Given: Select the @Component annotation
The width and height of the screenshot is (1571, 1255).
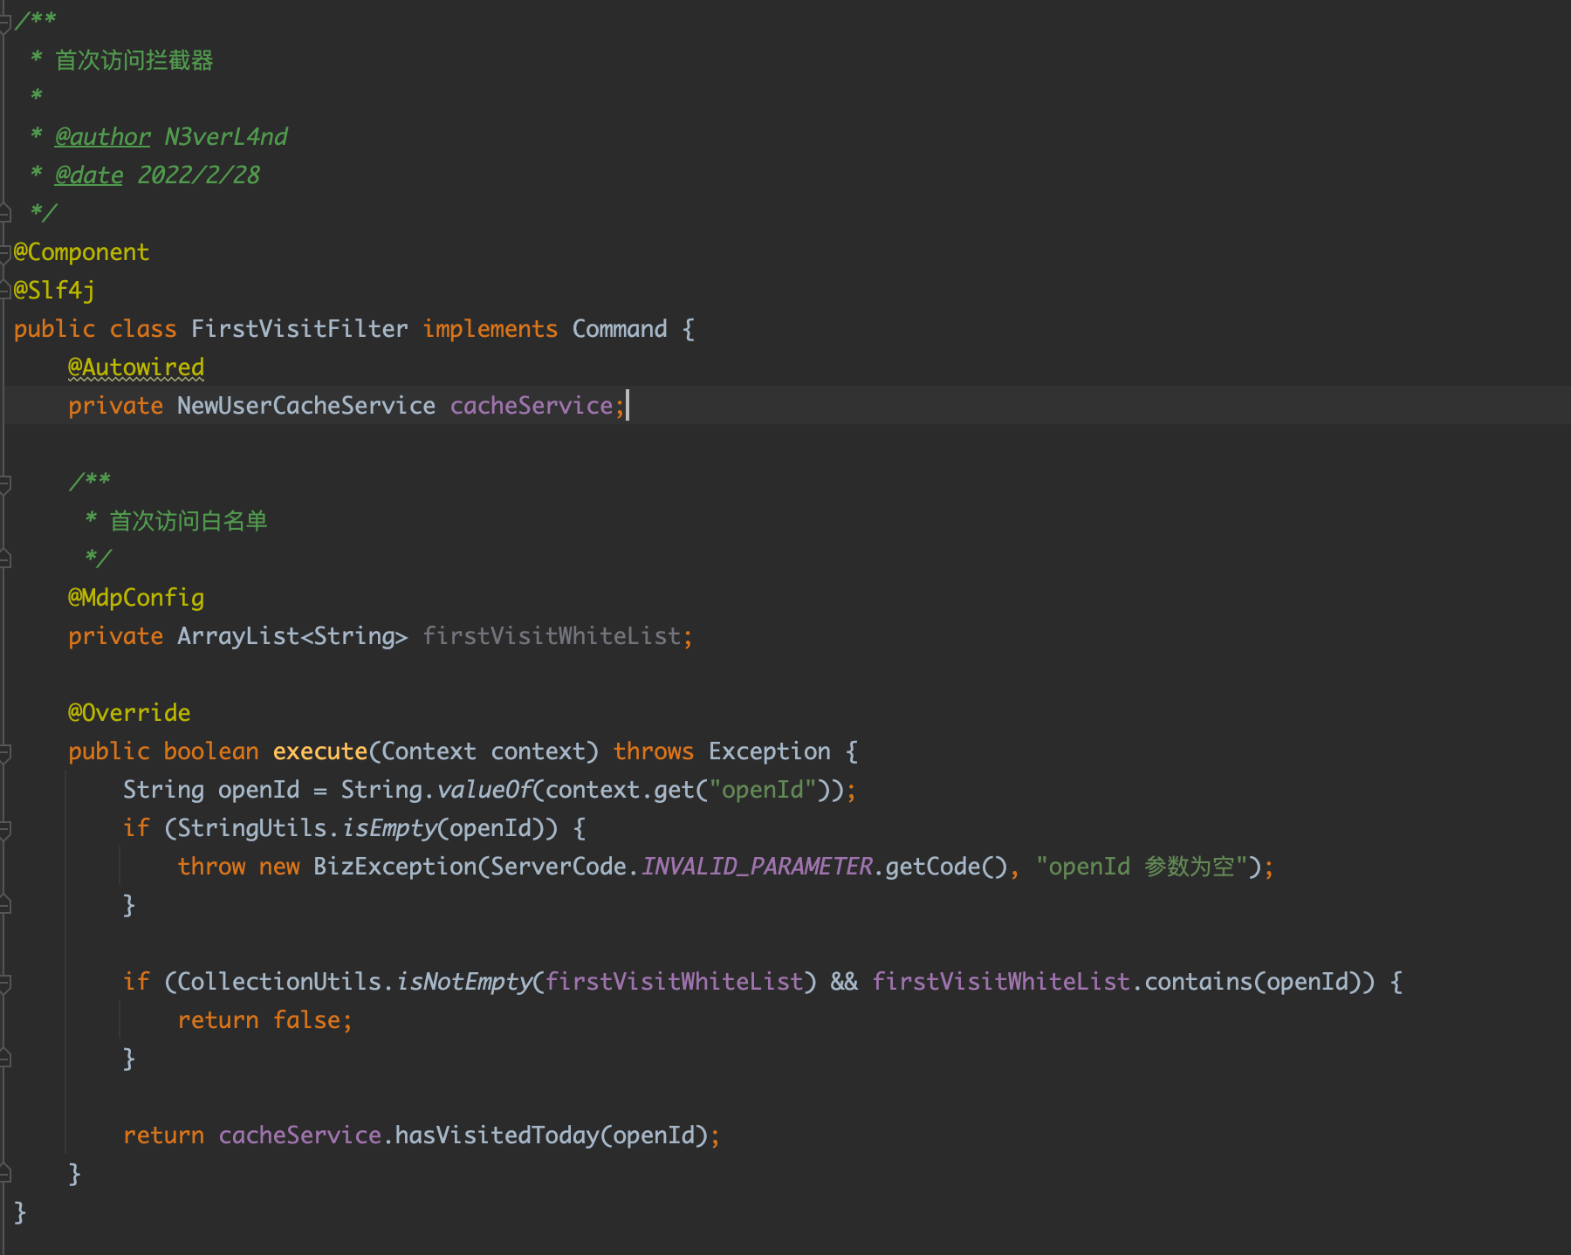Looking at the screenshot, I should point(81,252).
